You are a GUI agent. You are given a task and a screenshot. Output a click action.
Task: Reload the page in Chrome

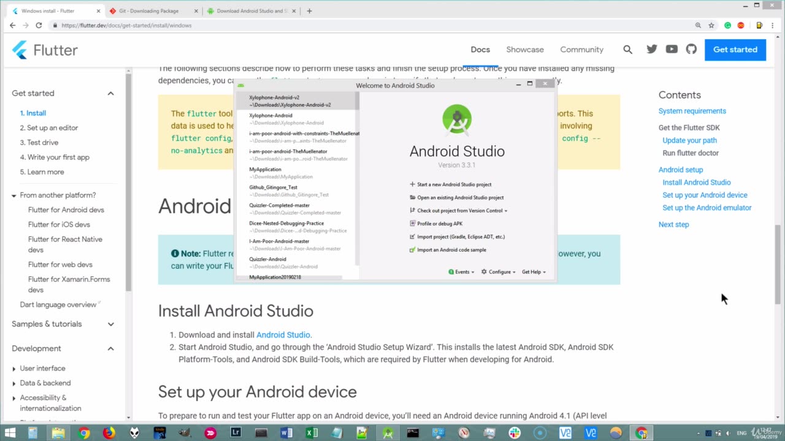click(39, 25)
